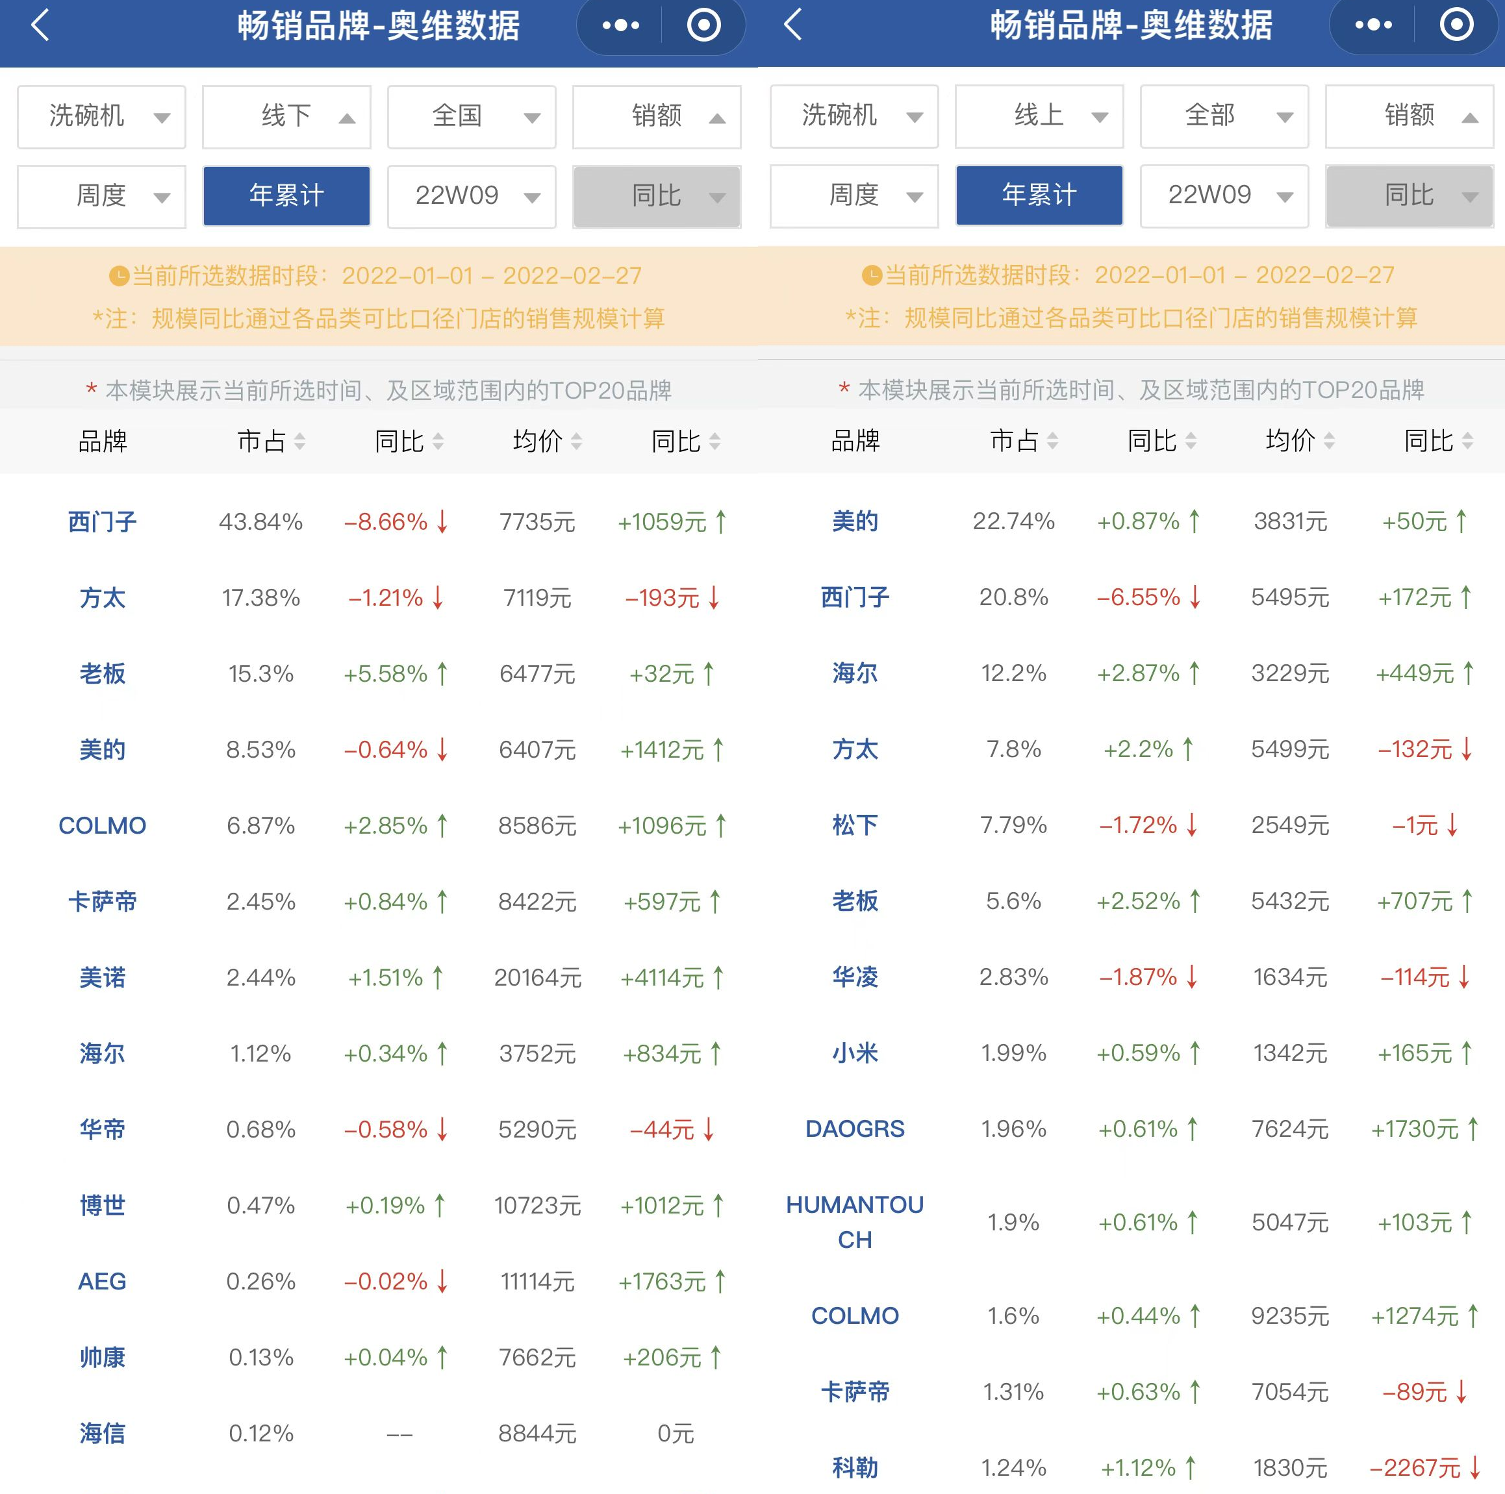Open 方太 brand in left panel list
1505x1494 pixels.
[102, 598]
